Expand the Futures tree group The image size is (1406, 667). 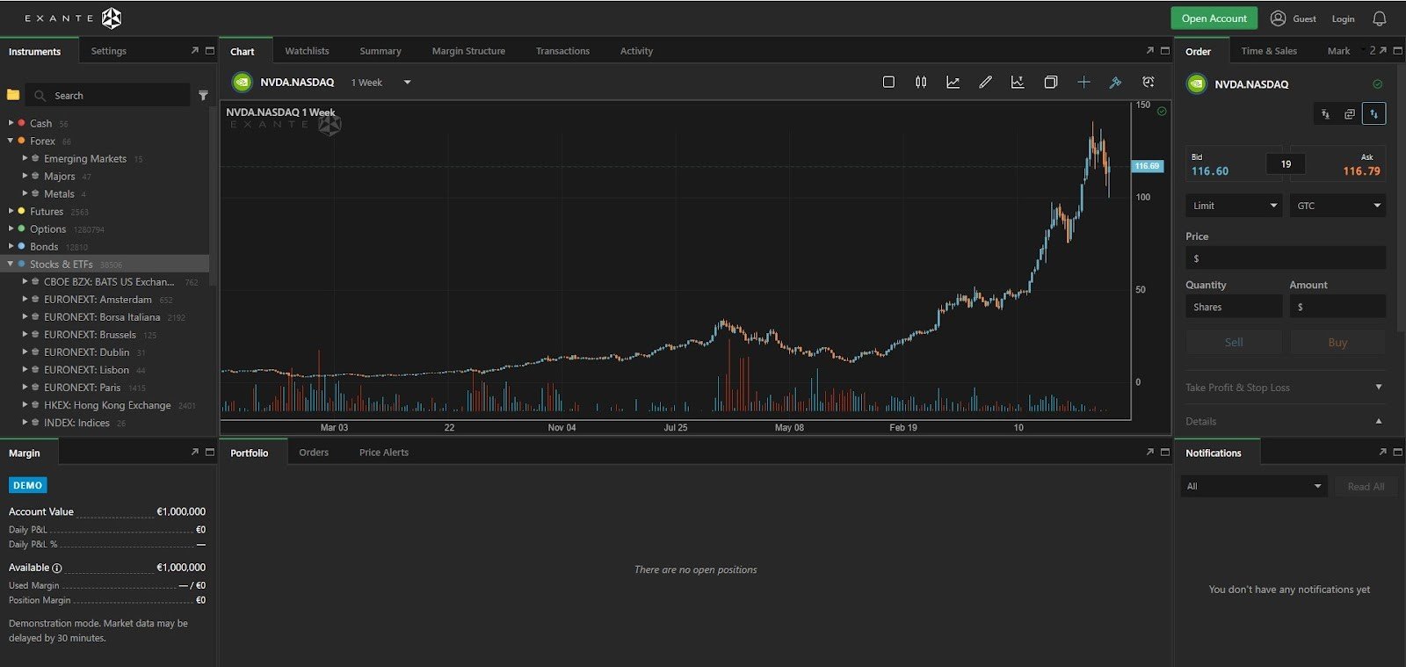(x=11, y=211)
